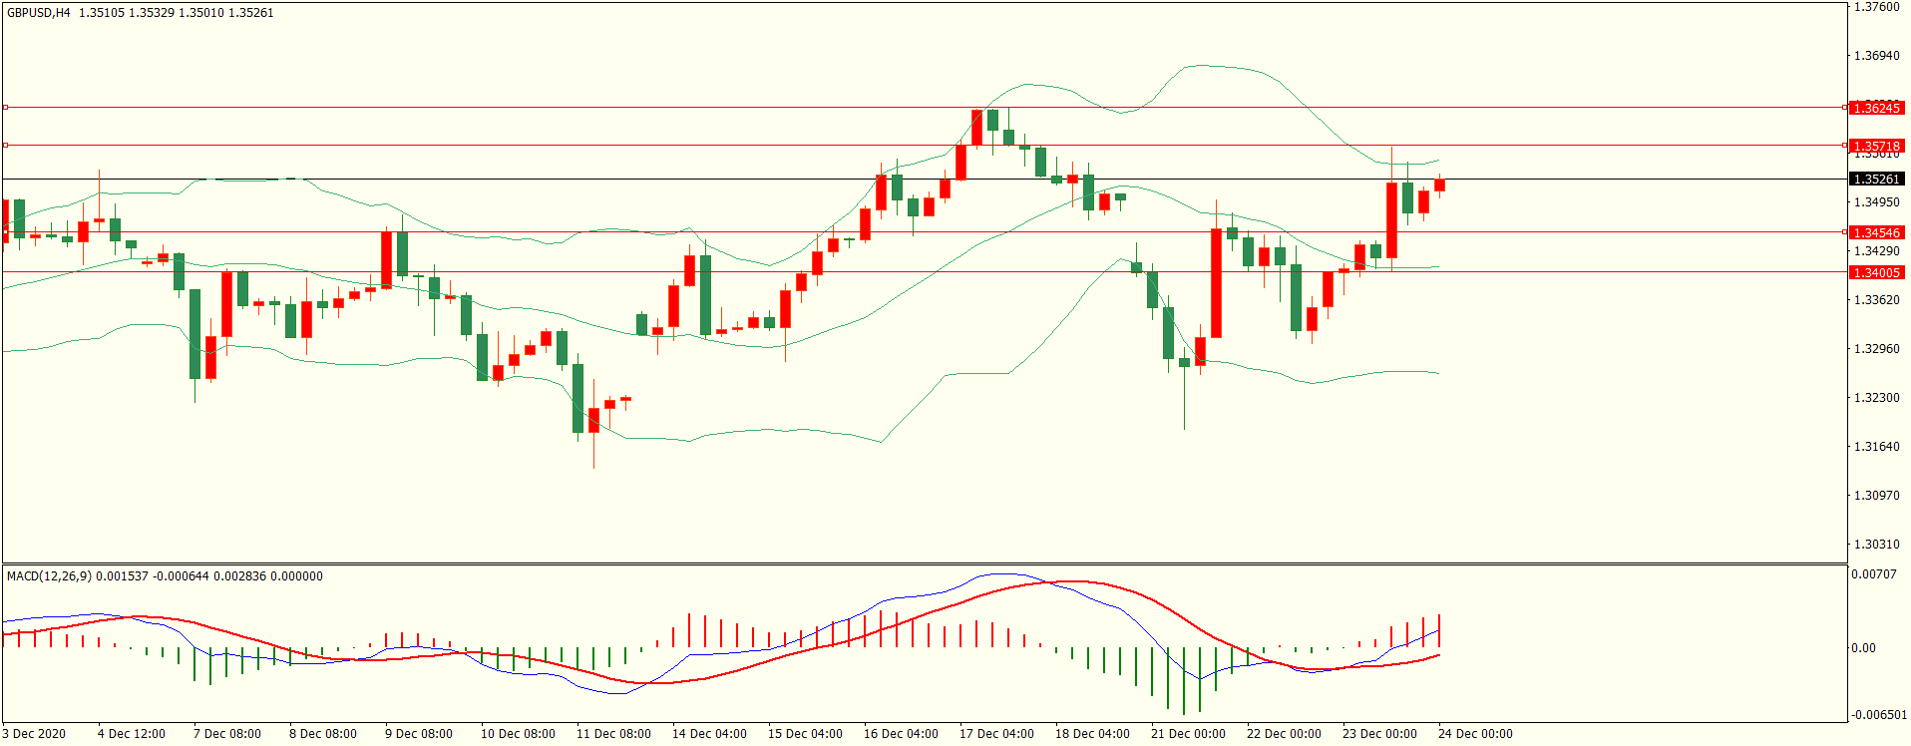Image resolution: width=1911 pixels, height=746 pixels.
Task: Click the -0.006501 MACD scale value
Action: (1878, 715)
